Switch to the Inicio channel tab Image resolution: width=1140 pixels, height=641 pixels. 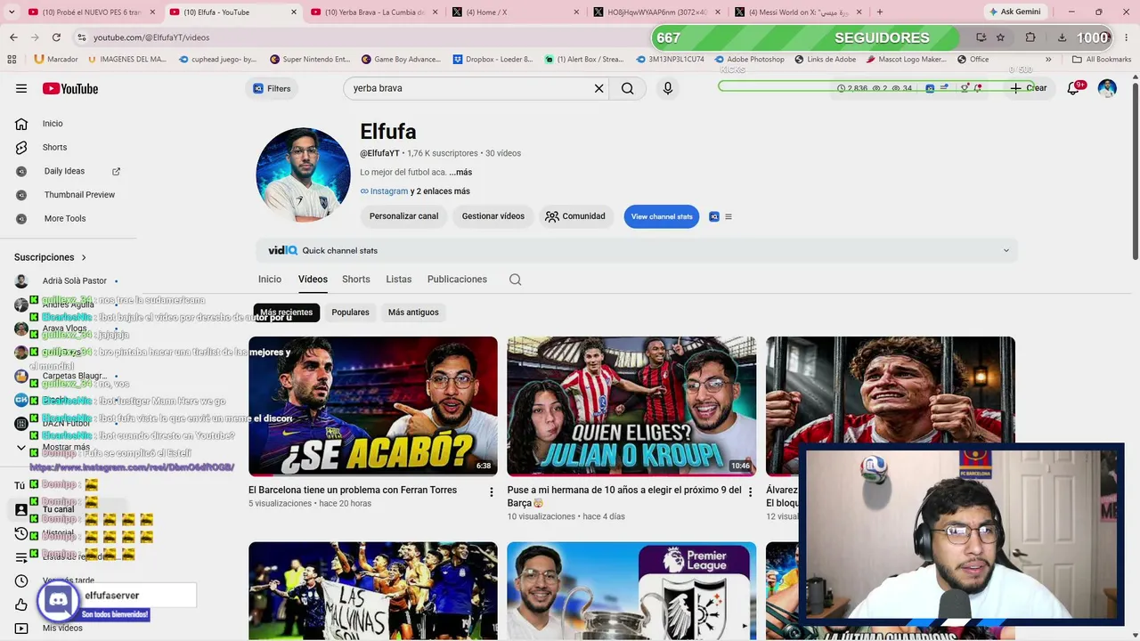pyautogui.click(x=270, y=280)
